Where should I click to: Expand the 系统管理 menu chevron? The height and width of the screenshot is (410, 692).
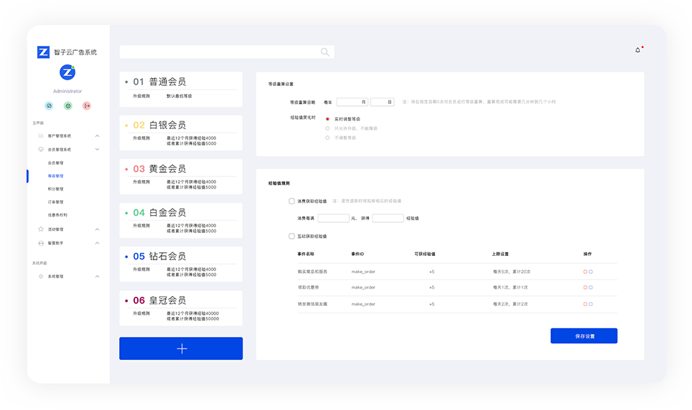[97, 277]
